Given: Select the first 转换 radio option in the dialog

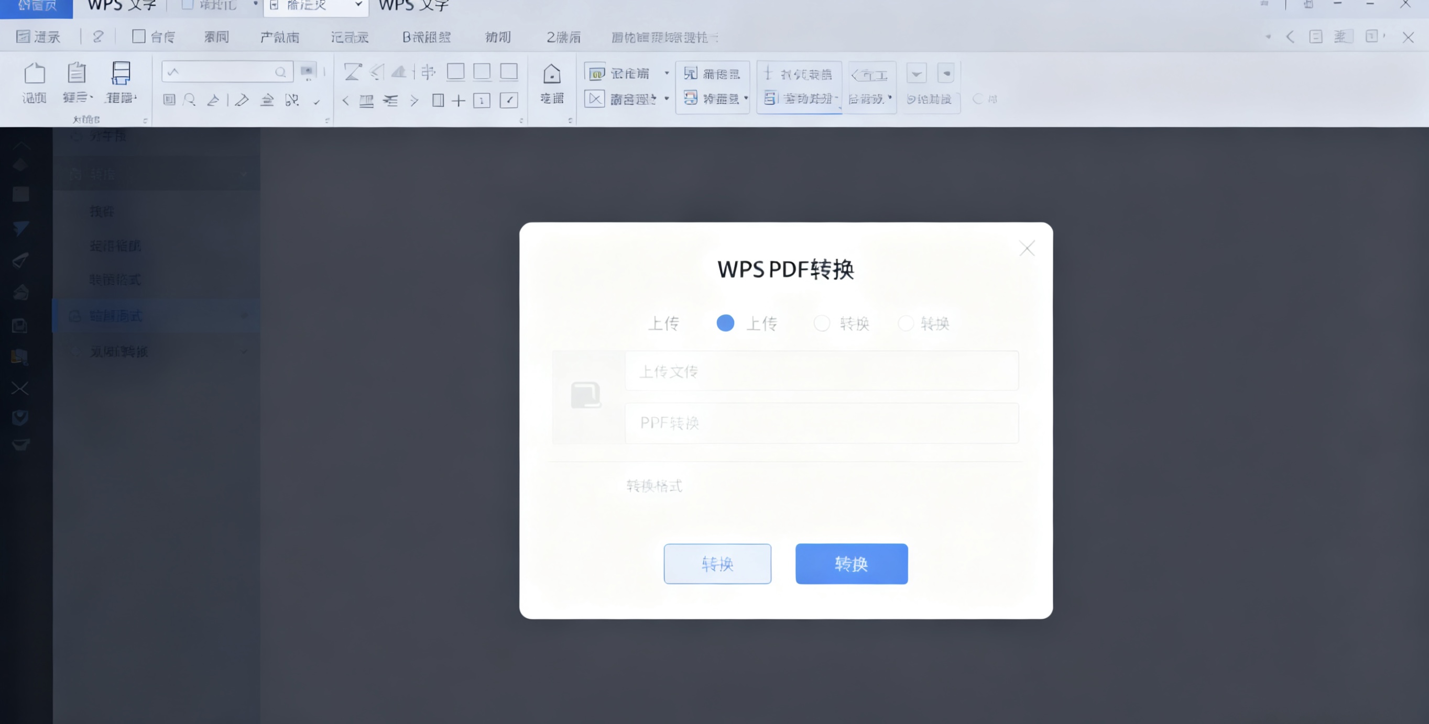Looking at the screenshot, I should pos(822,322).
